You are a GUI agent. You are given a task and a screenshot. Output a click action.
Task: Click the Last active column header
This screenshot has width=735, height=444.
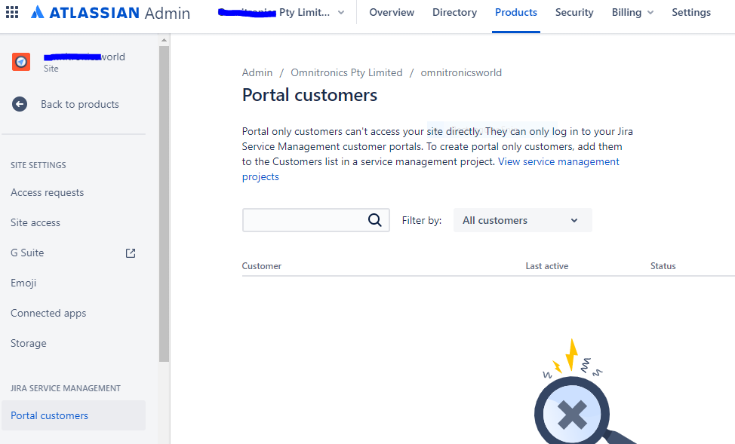[546, 266]
